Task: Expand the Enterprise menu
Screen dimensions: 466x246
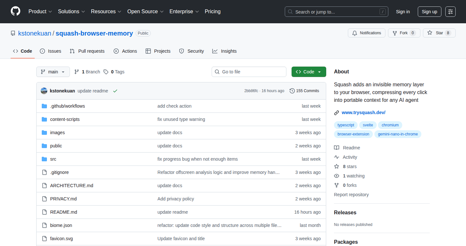Action: click(184, 11)
